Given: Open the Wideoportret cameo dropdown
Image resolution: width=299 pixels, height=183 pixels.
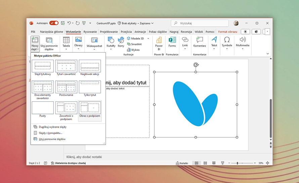Looking at the screenshot, I should tap(94, 44).
